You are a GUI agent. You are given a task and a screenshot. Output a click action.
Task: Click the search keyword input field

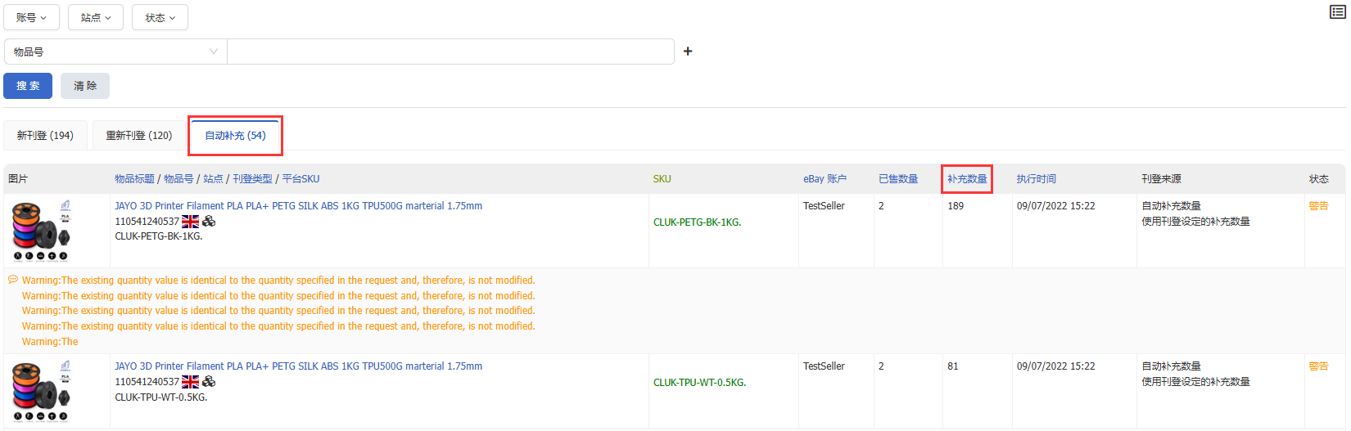[450, 52]
